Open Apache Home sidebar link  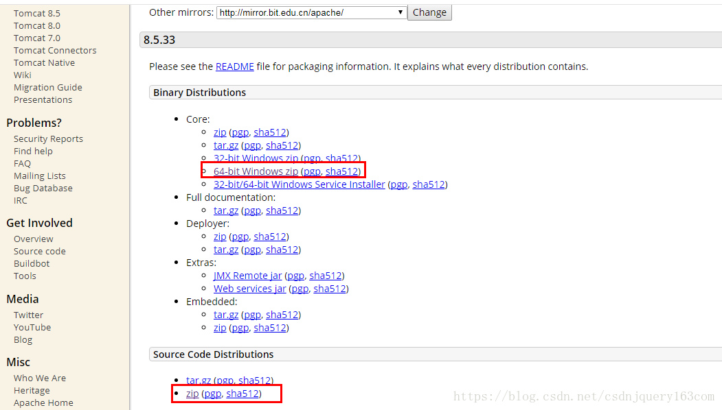coord(43,403)
